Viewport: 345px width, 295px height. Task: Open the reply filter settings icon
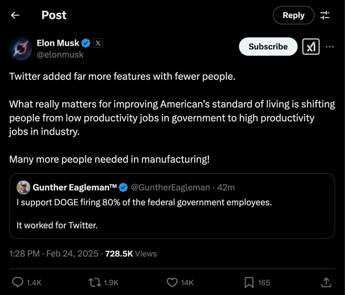click(325, 15)
